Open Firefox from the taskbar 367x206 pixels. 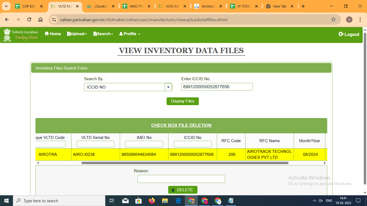152,201
